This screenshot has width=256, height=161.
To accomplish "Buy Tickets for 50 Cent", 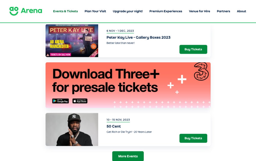I will click(193, 138).
